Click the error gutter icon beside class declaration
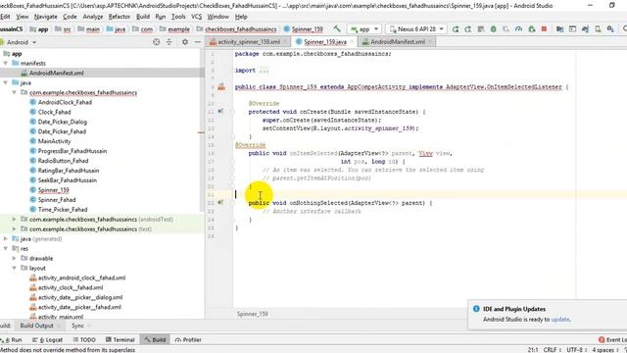 tap(221, 86)
